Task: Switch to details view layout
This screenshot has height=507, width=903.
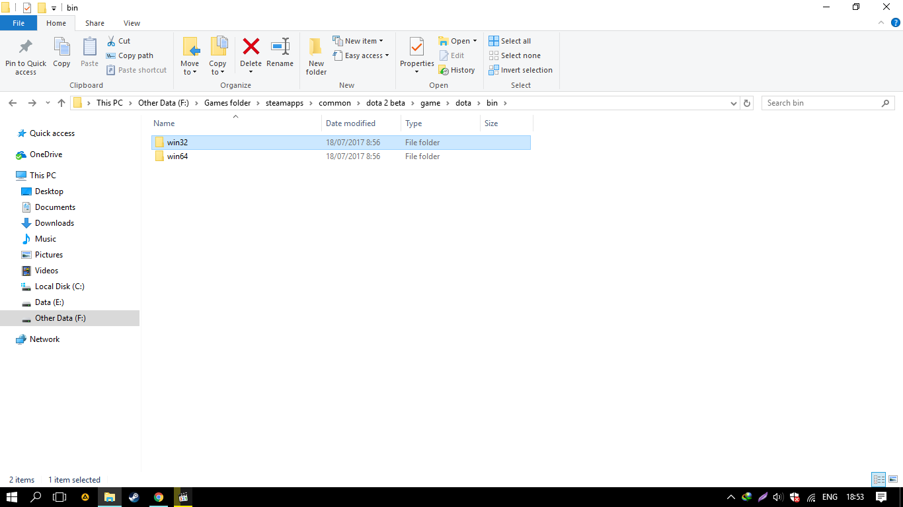Action: click(879, 480)
